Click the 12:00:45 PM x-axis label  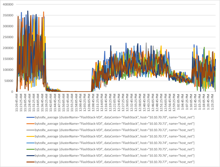click(x=81, y=103)
